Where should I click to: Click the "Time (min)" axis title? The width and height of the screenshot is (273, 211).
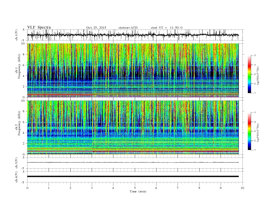[x=138, y=191]
